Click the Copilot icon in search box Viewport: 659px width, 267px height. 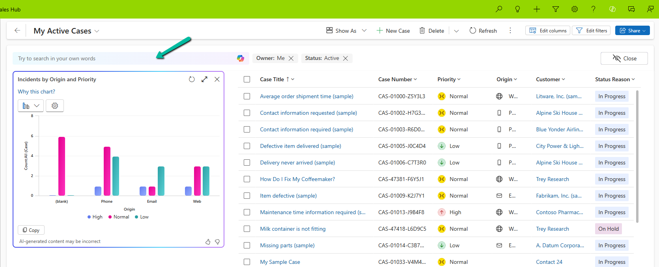[x=241, y=58]
